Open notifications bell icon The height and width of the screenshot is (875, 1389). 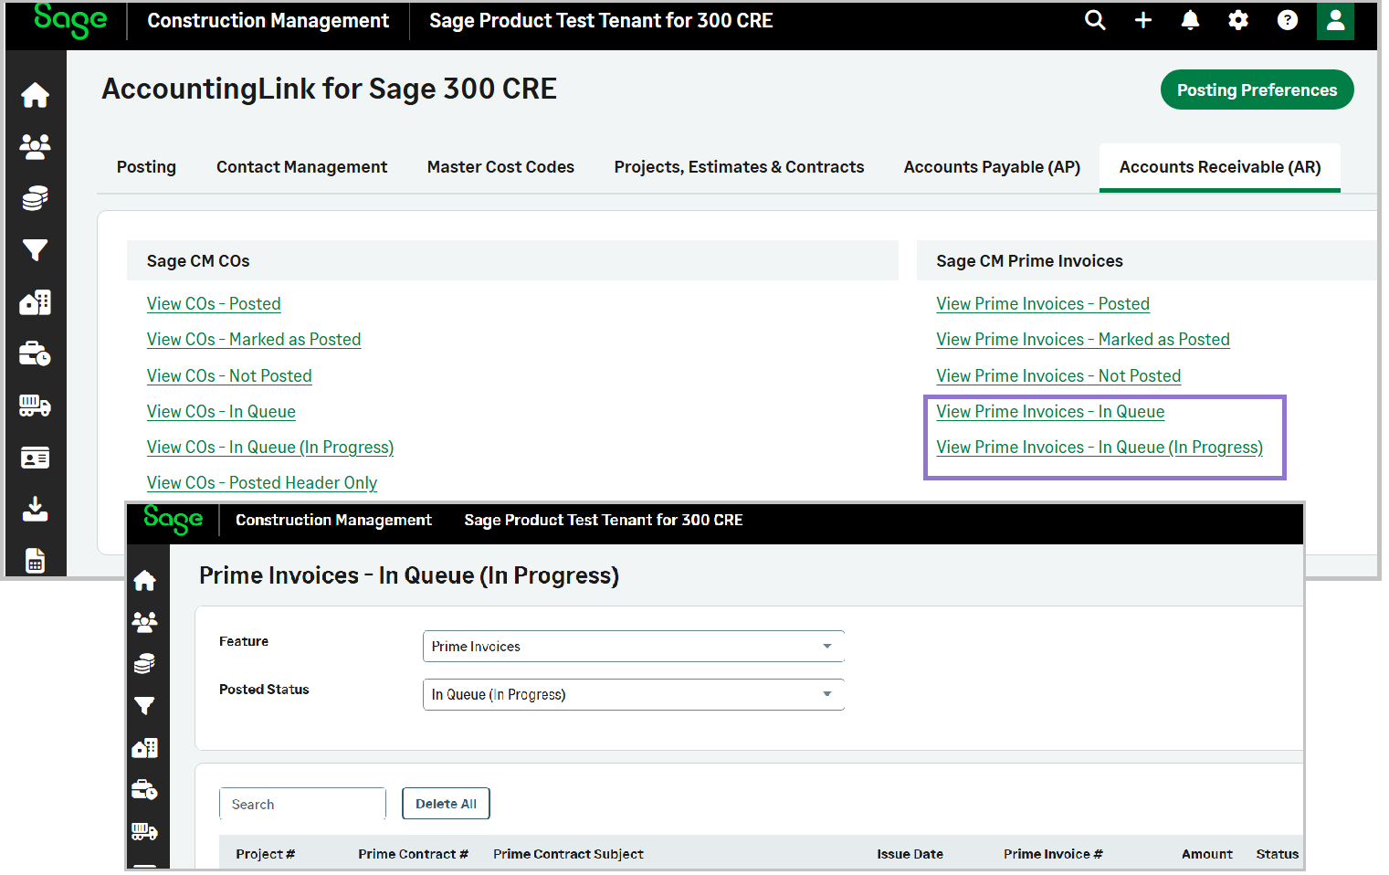(x=1190, y=20)
